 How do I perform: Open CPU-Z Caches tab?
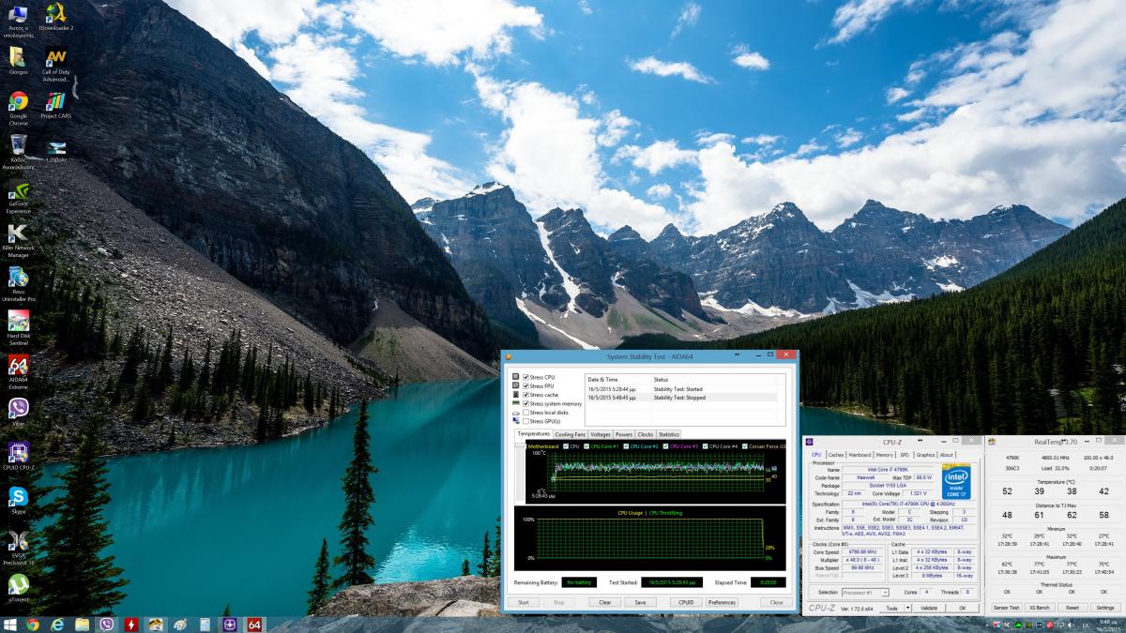tap(835, 455)
